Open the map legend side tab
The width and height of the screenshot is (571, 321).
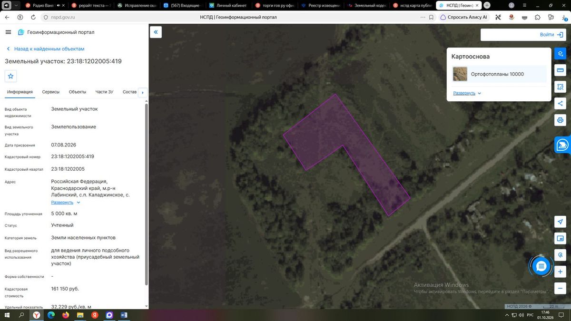(562, 145)
